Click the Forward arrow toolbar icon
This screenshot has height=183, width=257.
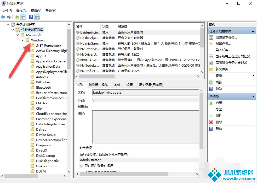point(9,17)
